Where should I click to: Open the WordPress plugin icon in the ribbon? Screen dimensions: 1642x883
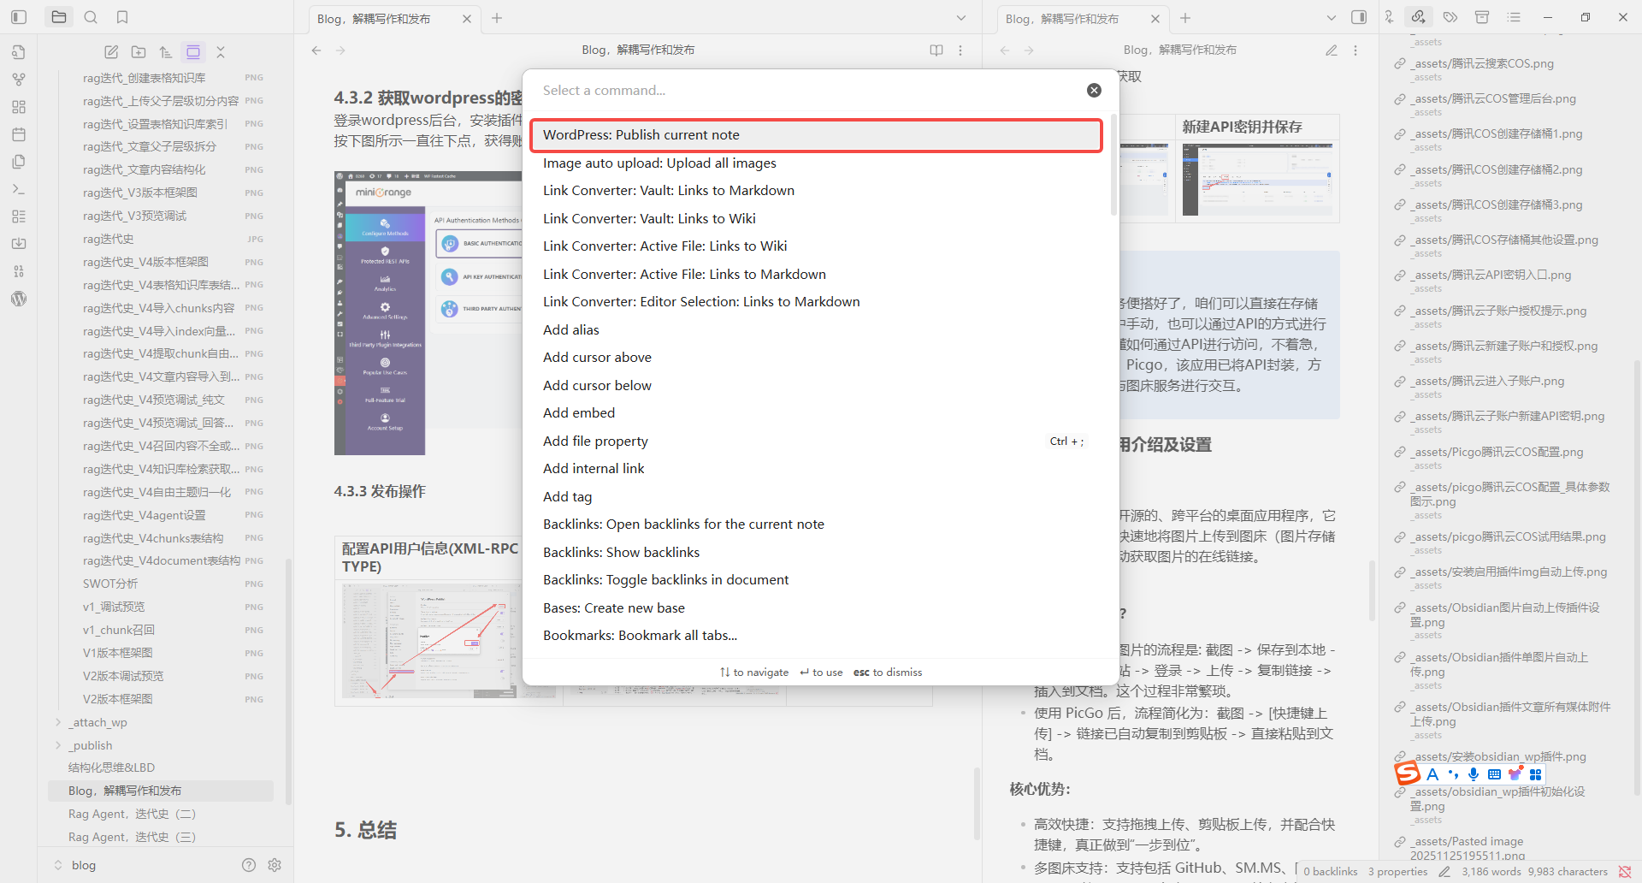(x=19, y=299)
